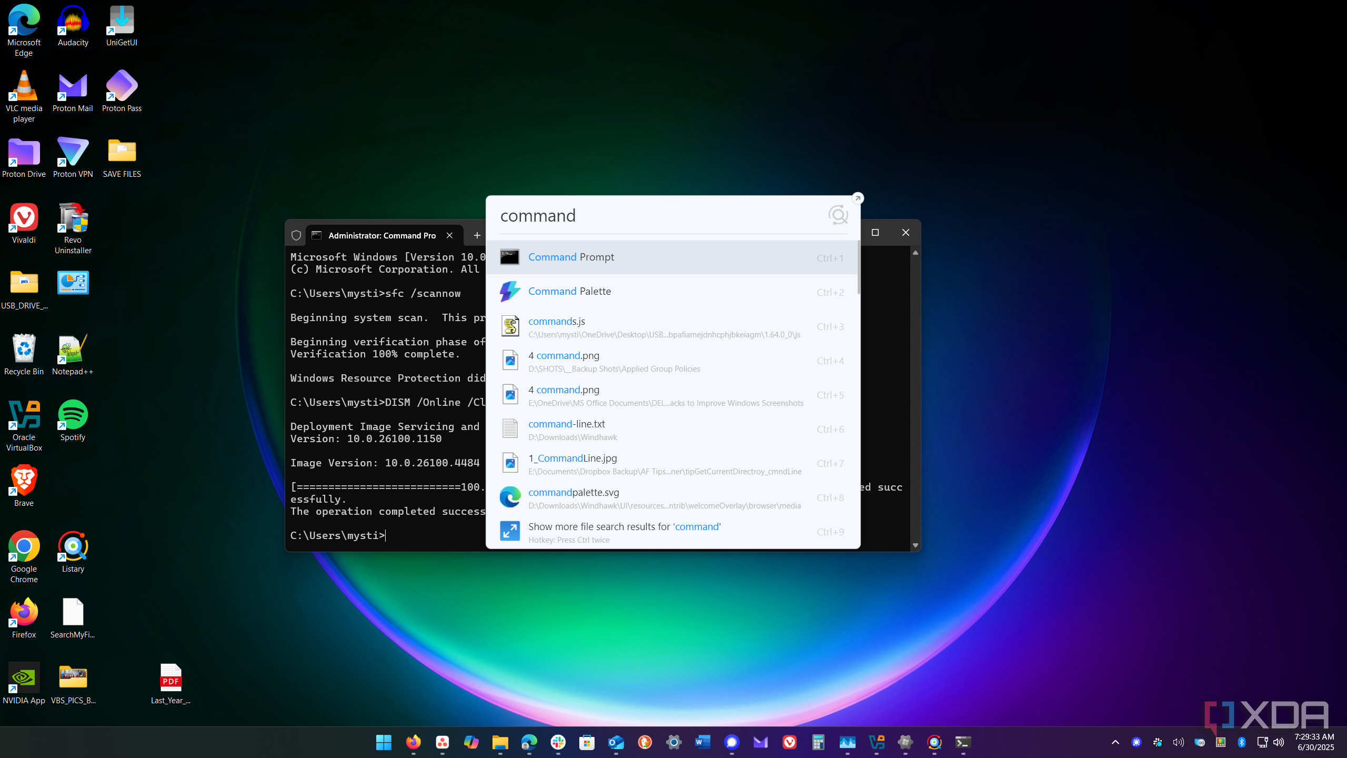Select the Command Prompt result in Listary
1347x758 pixels.
672,257
